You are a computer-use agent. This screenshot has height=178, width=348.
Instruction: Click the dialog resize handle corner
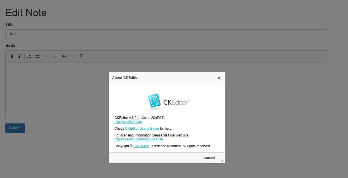pyautogui.click(x=222, y=160)
